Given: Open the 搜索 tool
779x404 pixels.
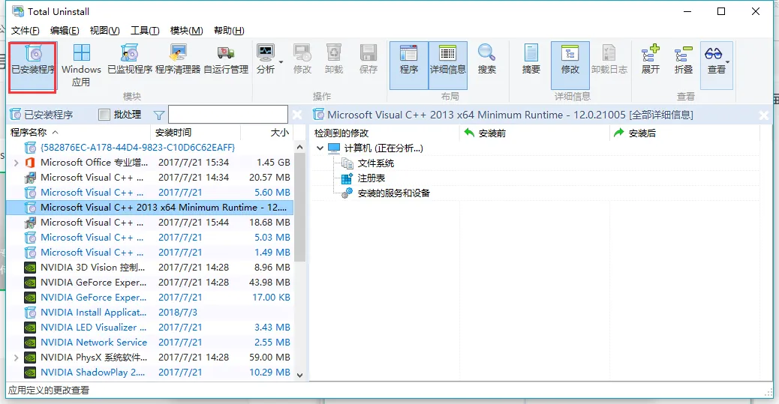Looking at the screenshot, I should point(486,61).
